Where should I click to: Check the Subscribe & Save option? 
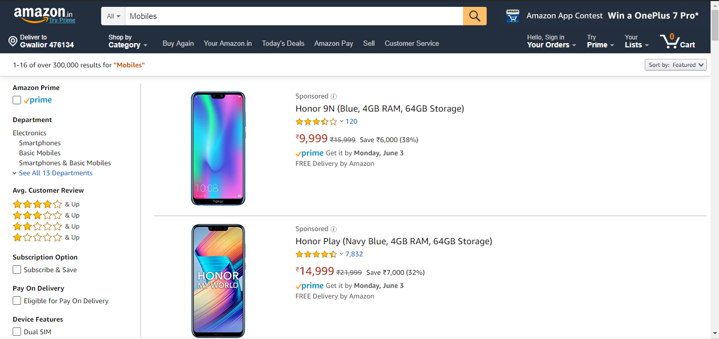pyautogui.click(x=17, y=270)
